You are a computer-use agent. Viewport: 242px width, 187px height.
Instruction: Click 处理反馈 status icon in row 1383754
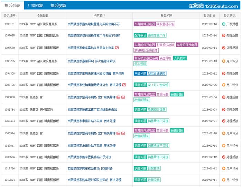pos(223,110)
